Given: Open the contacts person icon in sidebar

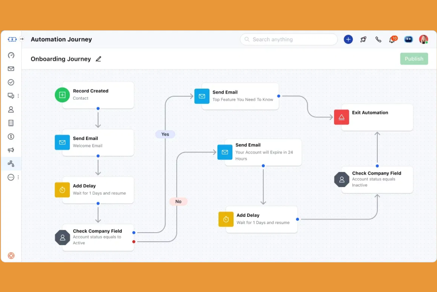Looking at the screenshot, I should 11,109.
